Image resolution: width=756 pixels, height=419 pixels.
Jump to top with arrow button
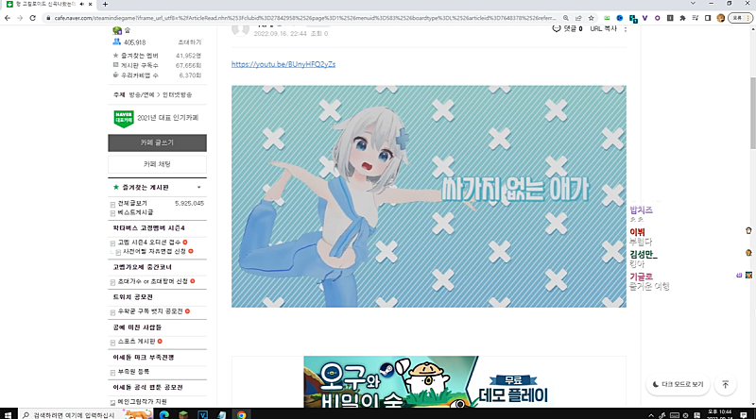tap(725, 384)
